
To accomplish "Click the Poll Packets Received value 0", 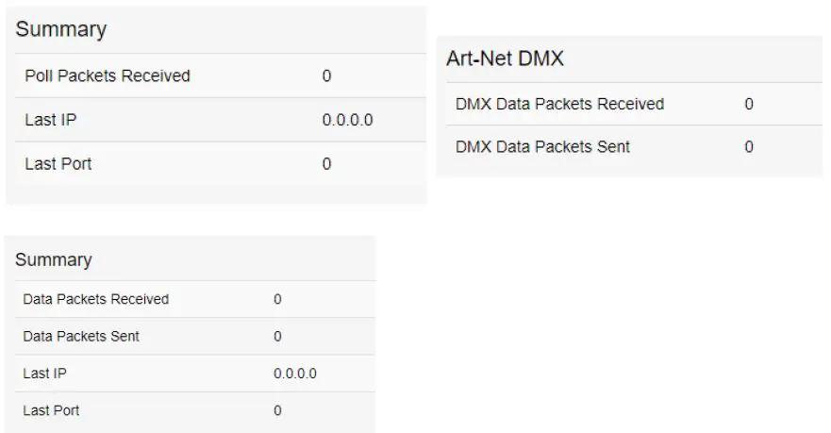I will pyautogui.click(x=326, y=75).
